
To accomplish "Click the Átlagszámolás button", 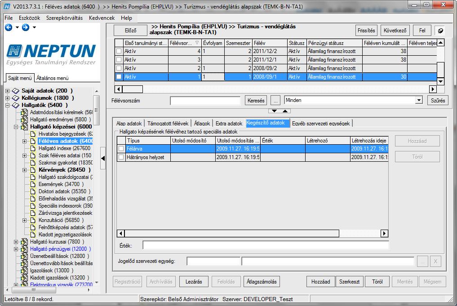I will (x=262, y=282).
